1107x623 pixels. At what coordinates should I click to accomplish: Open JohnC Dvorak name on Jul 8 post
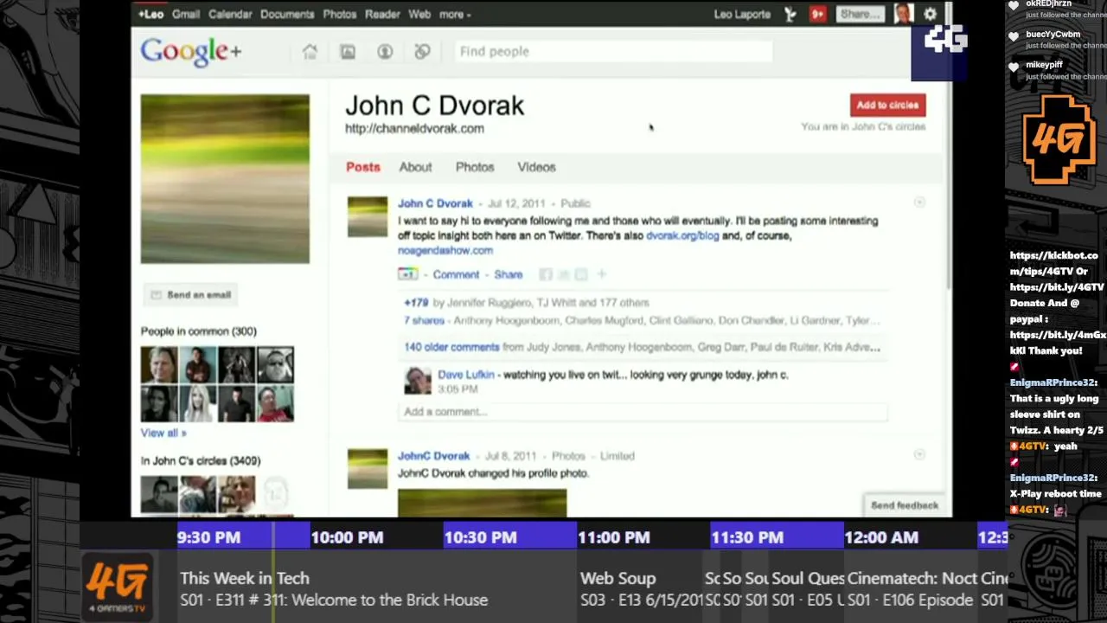pyautogui.click(x=433, y=456)
